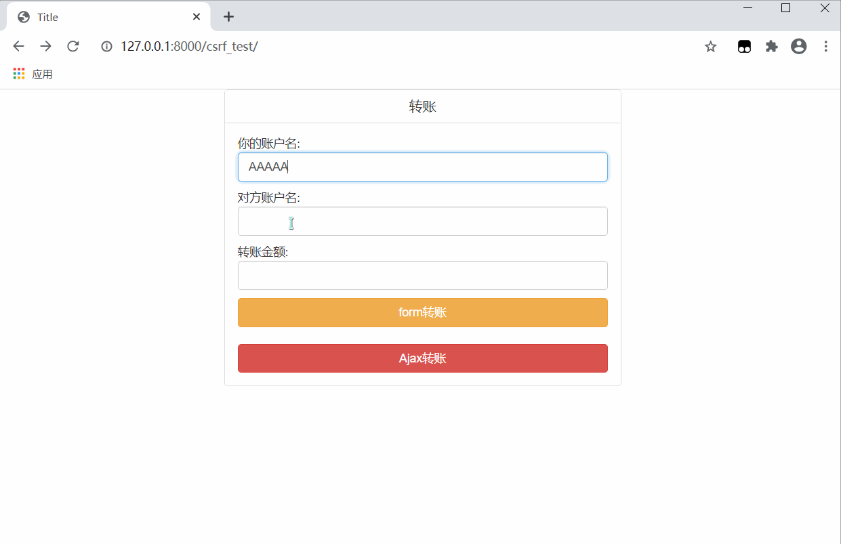Bookmark this page with the star icon
The image size is (841, 544).
[x=710, y=46]
